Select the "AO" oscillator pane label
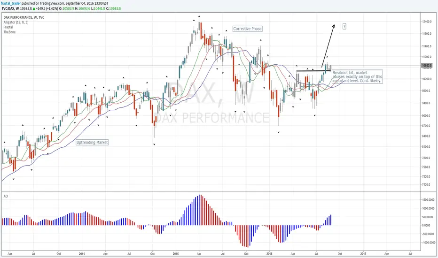 pyautogui.click(x=6, y=196)
